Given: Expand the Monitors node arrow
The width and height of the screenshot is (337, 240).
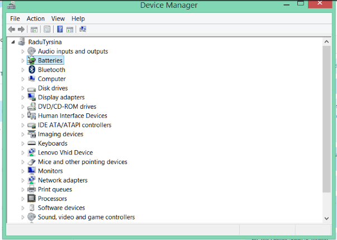Looking at the screenshot, I should [x=23, y=171].
